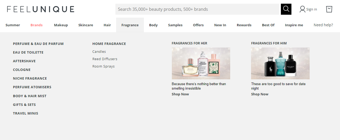Click Shop Now under Fragrances For Her
This screenshot has height=140, width=340.
click(180, 94)
